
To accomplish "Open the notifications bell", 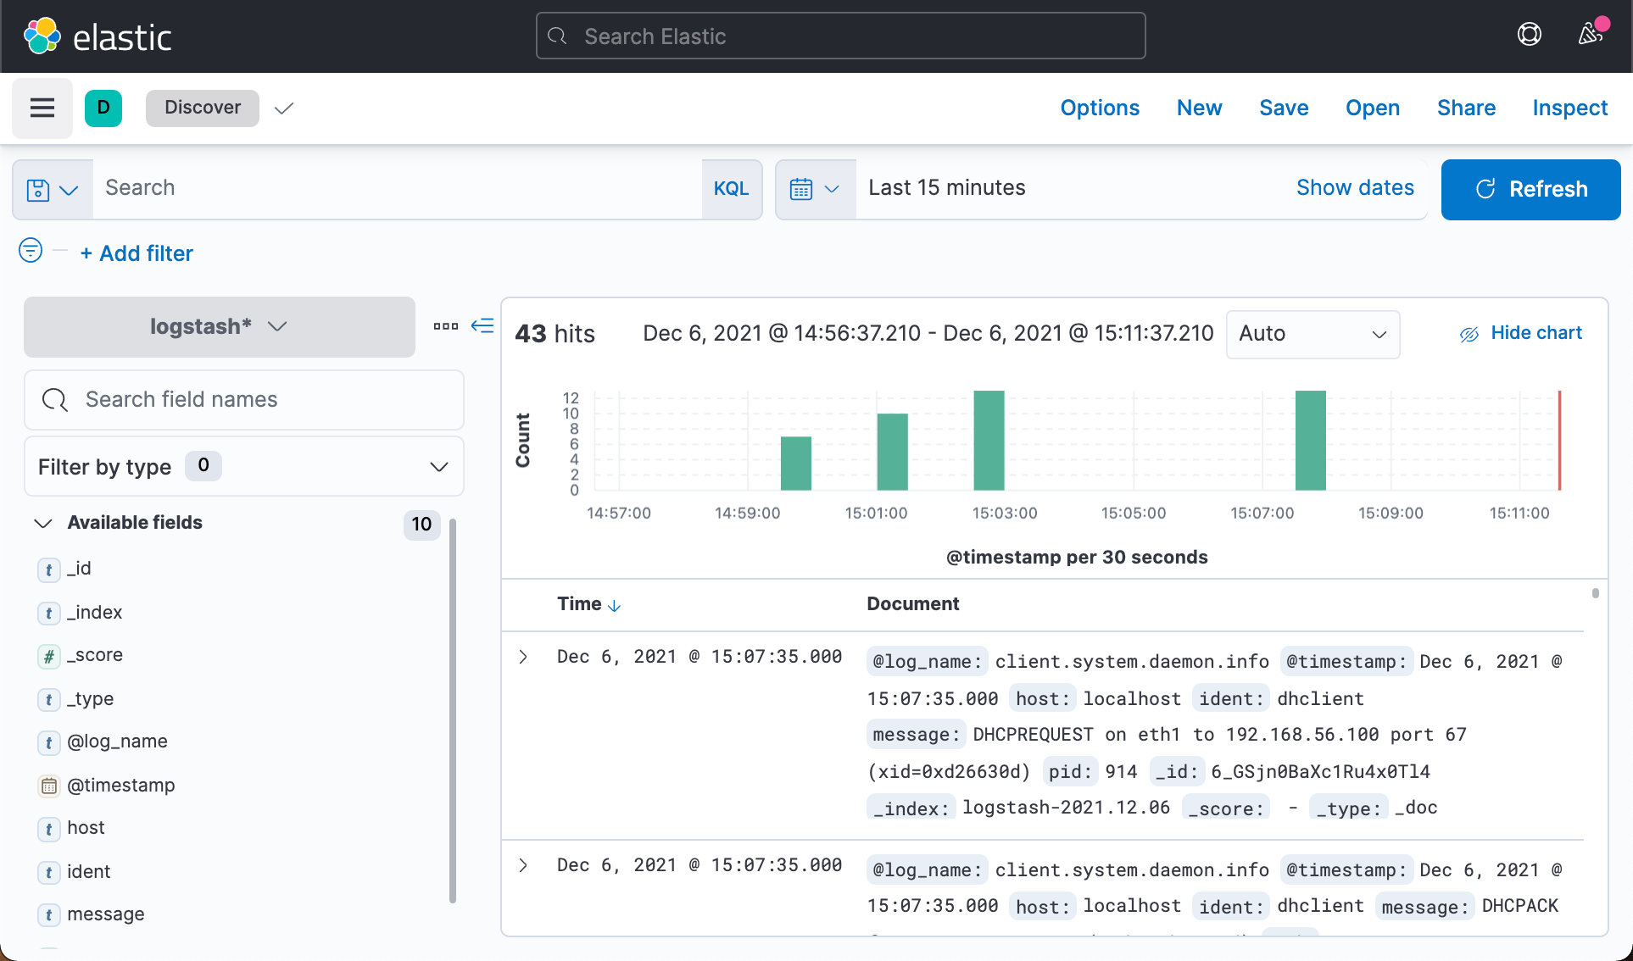I will (1589, 34).
